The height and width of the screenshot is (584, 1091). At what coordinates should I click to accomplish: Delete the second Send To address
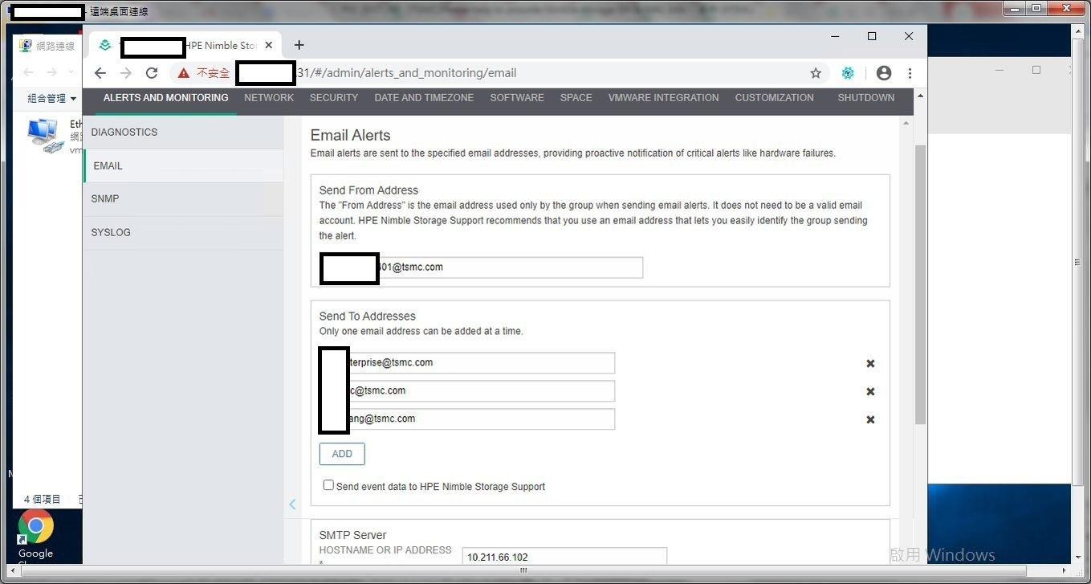point(870,392)
